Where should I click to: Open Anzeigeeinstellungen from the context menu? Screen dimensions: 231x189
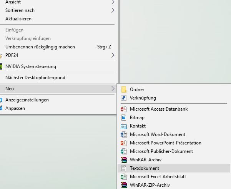[27, 100]
